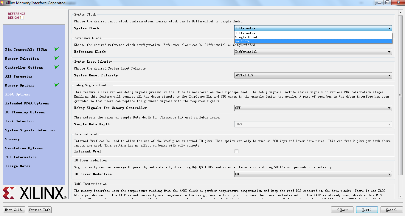Viewport: 405px width, 216px height.
Task: Go to FPGA Options step
Action: coord(18,94)
